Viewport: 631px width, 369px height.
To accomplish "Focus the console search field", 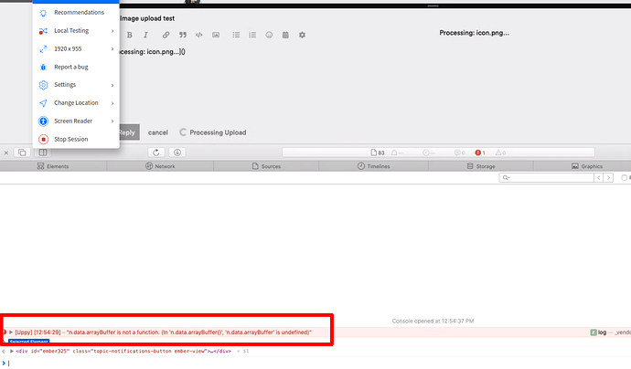I will pos(547,178).
